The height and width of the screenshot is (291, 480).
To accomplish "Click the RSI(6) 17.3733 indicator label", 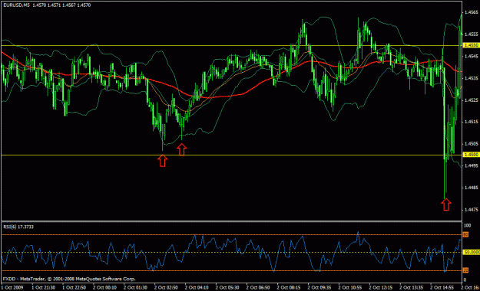I will coord(18,227).
